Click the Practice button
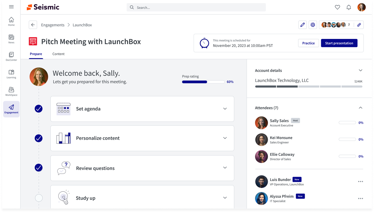Screen dimensions: 374x213 tap(308, 43)
